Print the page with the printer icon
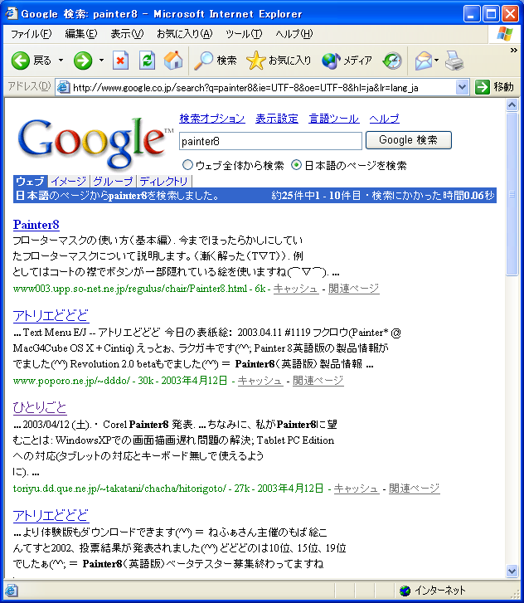The image size is (524, 603). [454, 61]
